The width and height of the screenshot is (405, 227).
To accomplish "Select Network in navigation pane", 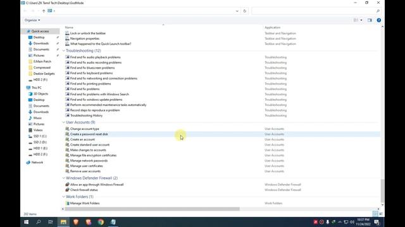I will point(37,163).
